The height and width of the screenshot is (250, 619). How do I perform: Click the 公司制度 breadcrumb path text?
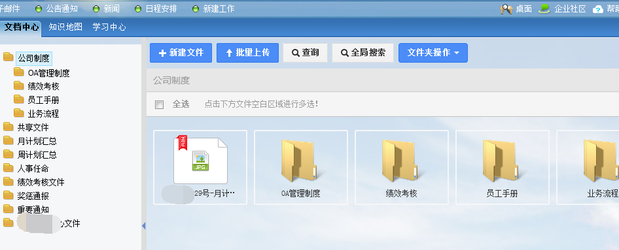(x=171, y=81)
